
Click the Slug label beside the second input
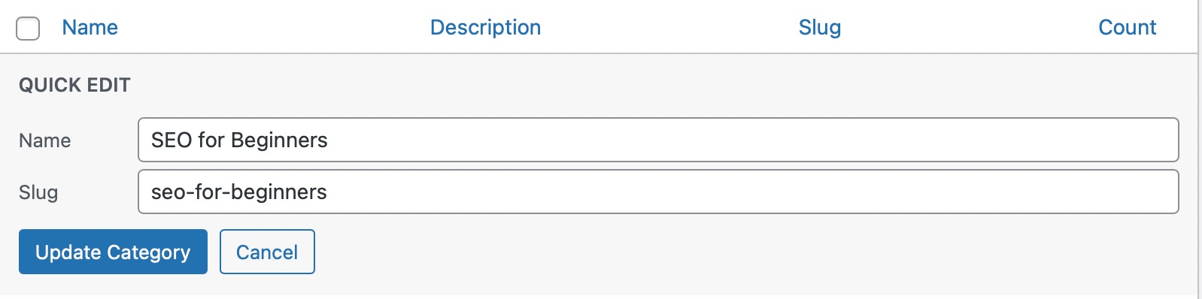pos(38,192)
